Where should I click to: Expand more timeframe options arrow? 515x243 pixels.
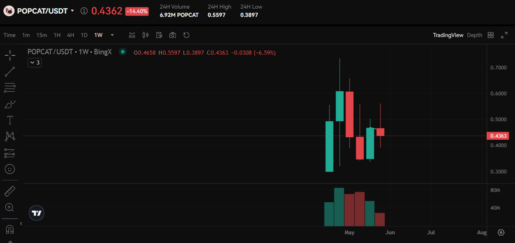[x=112, y=35]
